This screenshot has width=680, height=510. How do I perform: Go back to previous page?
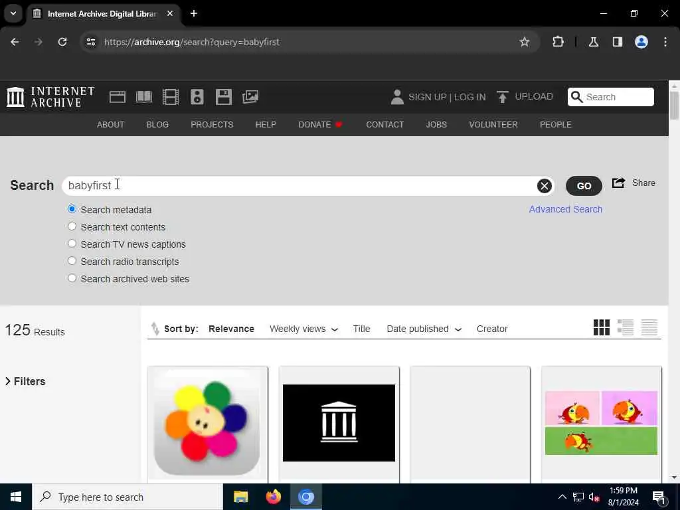[15, 42]
